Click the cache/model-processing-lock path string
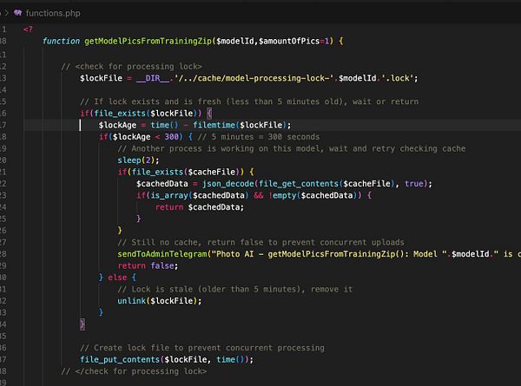The width and height of the screenshot is (521, 386). (254, 78)
